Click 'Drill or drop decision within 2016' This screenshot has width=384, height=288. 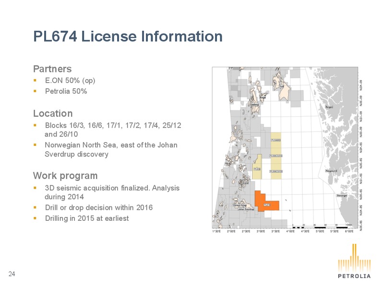point(99,208)
